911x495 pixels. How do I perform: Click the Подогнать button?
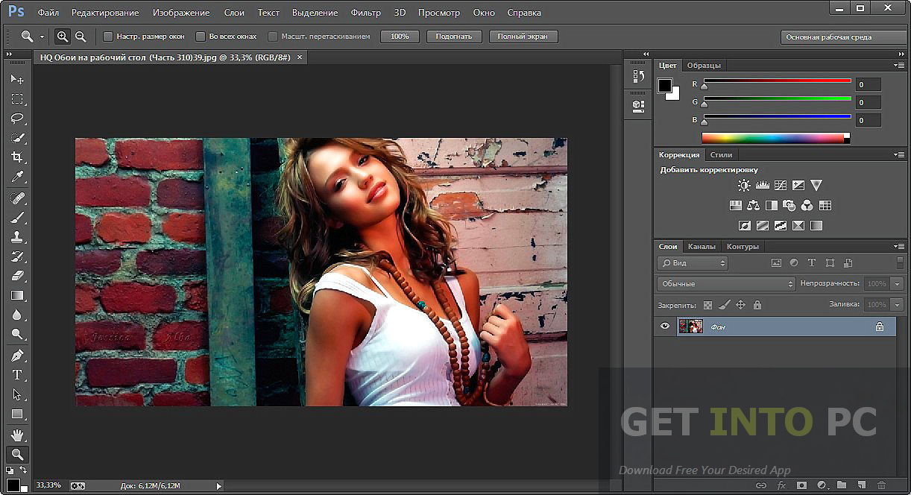tap(454, 37)
